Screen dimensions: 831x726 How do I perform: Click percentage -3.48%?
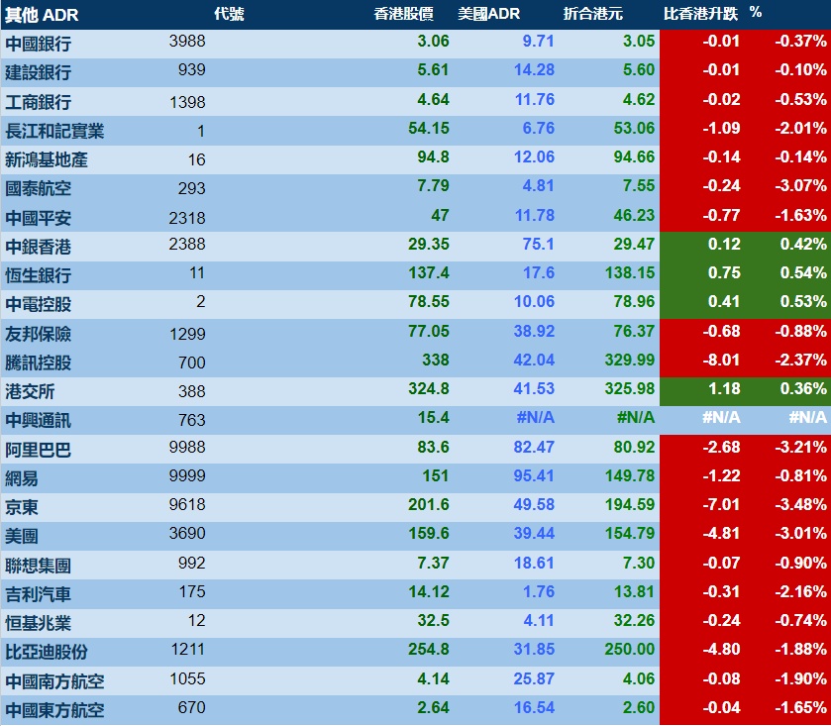point(801,504)
